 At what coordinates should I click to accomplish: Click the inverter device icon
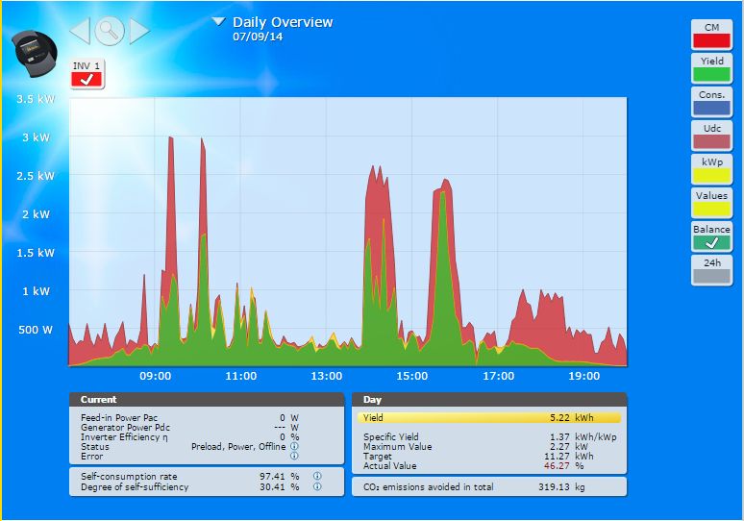pos(35,53)
